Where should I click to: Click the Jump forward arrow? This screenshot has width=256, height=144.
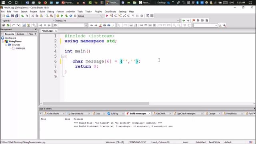pyautogui.click(x=188, y=20)
